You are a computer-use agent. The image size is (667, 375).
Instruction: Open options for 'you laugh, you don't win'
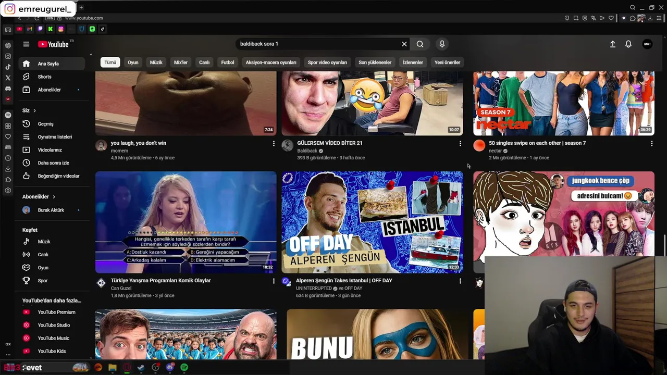[x=274, y=143]
